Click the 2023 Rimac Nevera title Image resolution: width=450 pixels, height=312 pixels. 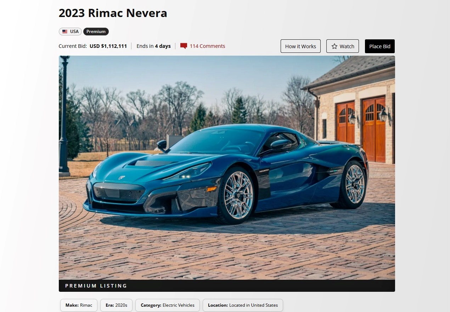(113, 13)
